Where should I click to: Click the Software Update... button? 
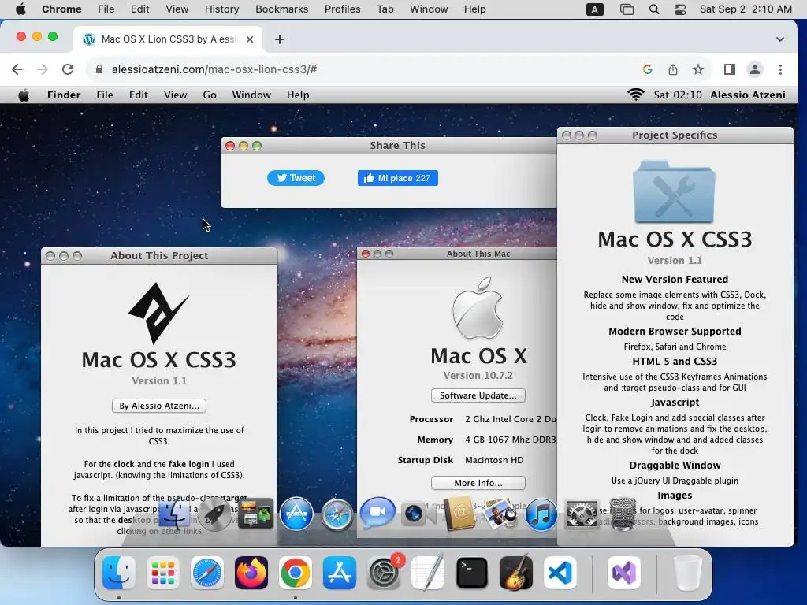pos(478,395)
